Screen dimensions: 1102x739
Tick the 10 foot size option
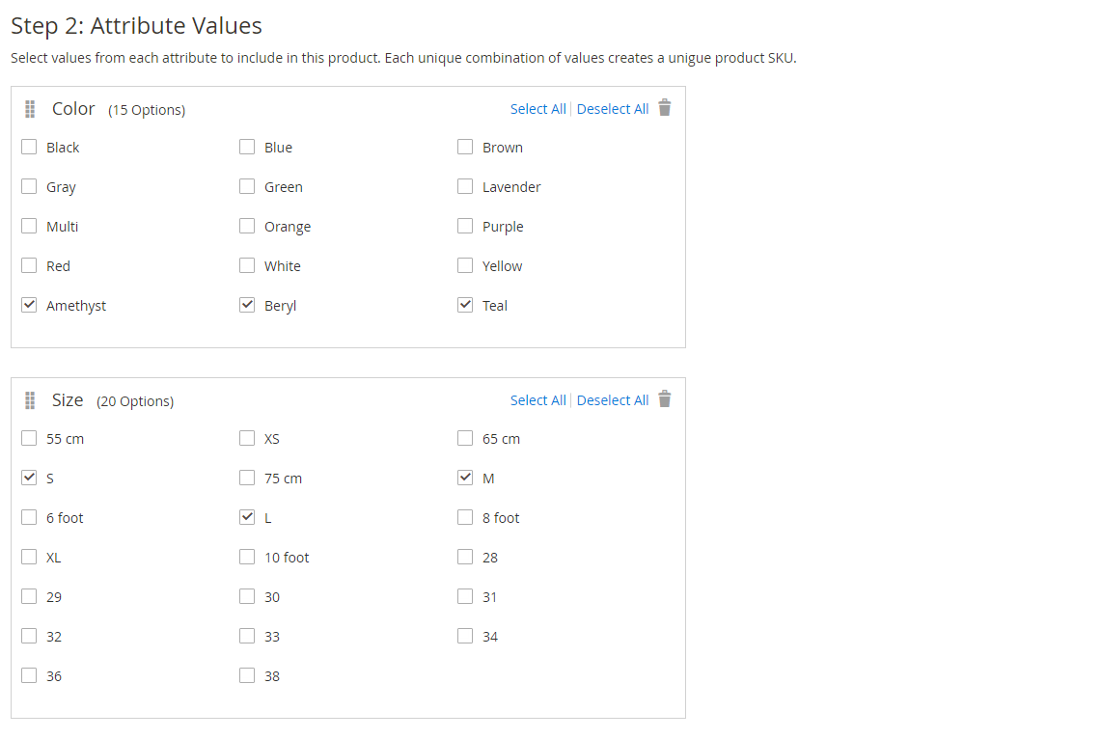pos(247,557)
